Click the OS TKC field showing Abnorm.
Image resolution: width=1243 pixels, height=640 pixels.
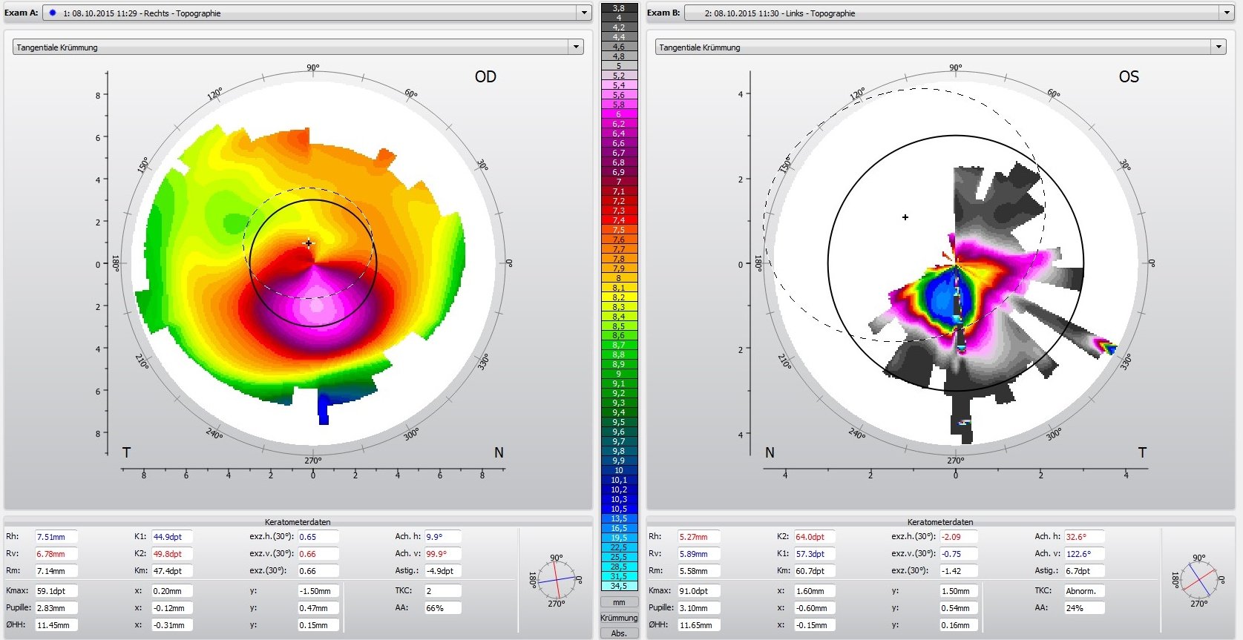point(1084,591)
